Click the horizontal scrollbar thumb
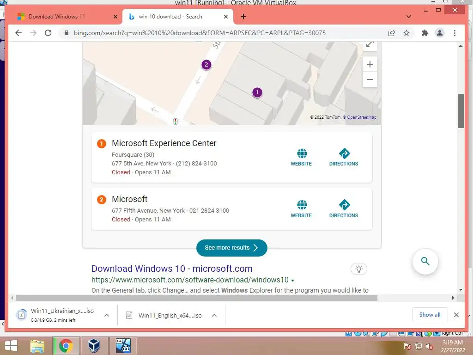This screenshot has width=473, height=355. [x=197, y=298]
